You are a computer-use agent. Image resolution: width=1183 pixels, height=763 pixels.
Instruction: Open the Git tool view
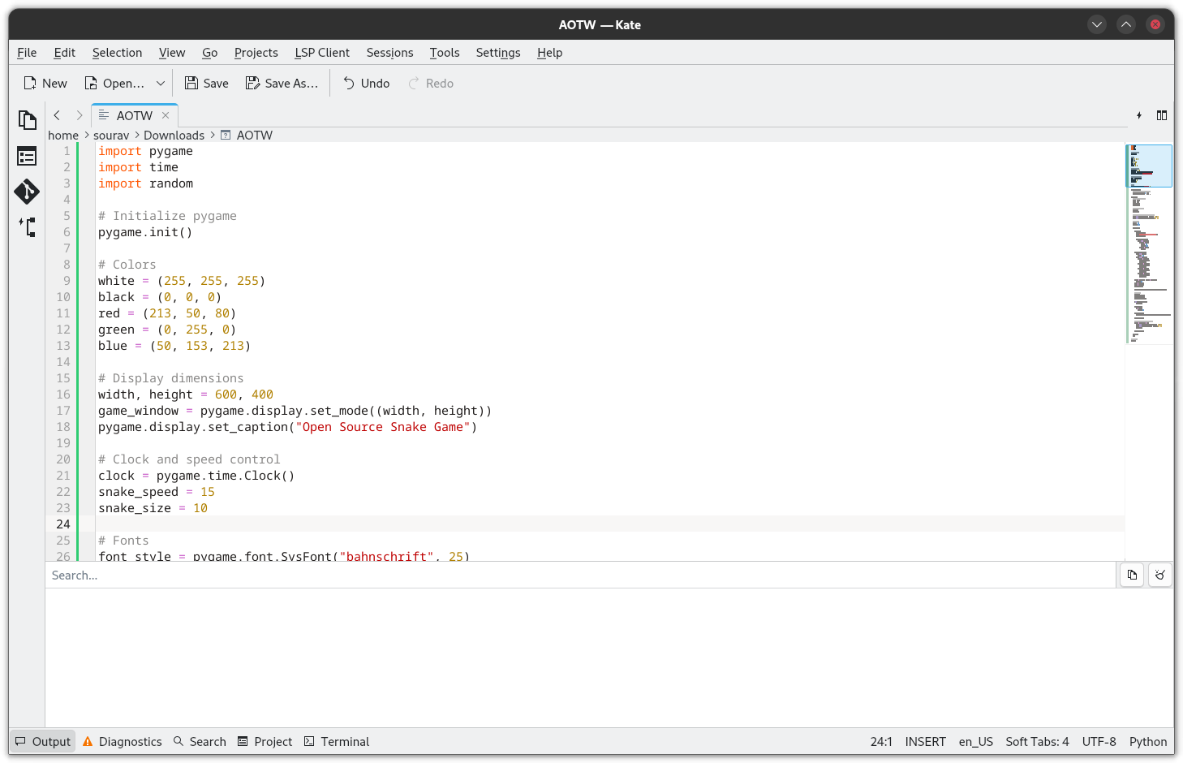[27, 192]
